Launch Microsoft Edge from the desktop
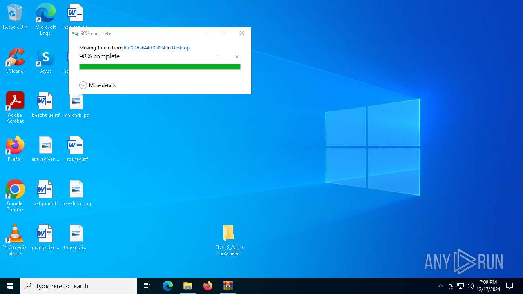This screenshot has height=294, width=523. (45, 19)
